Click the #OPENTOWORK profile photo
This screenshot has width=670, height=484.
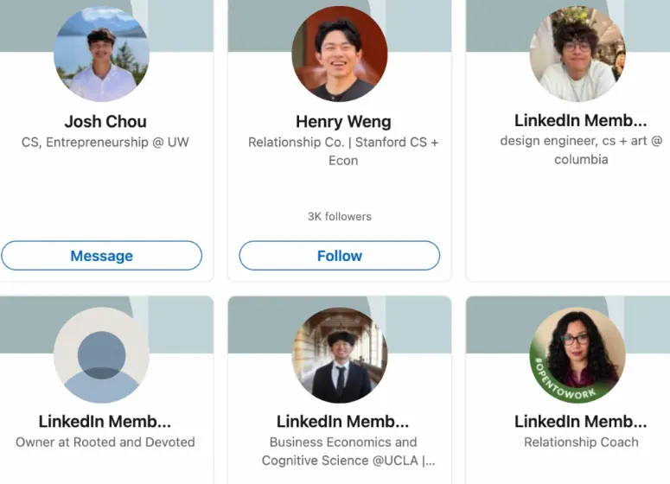tap(577, 355)
